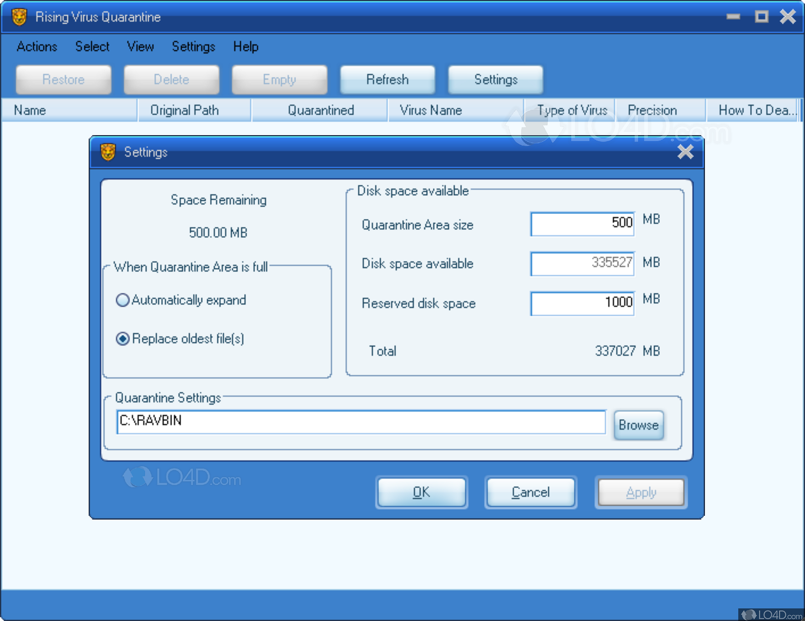805x621 pixels.
Task: Sort by Virus Name column header
Action: coord(456,110)
